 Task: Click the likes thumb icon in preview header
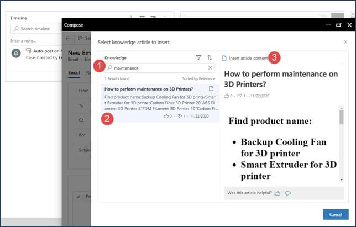coord(226,96)
